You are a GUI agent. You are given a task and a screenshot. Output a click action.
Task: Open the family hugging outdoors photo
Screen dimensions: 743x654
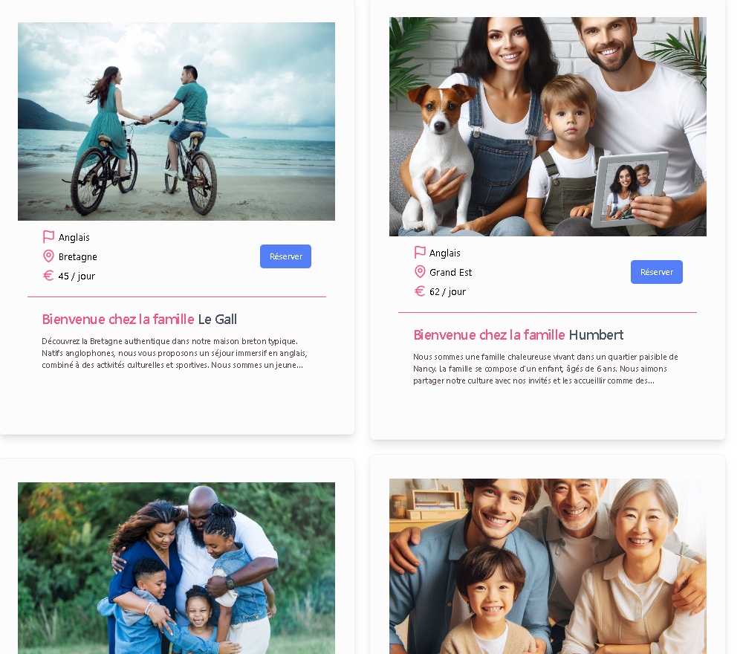[x=176, y=569]
